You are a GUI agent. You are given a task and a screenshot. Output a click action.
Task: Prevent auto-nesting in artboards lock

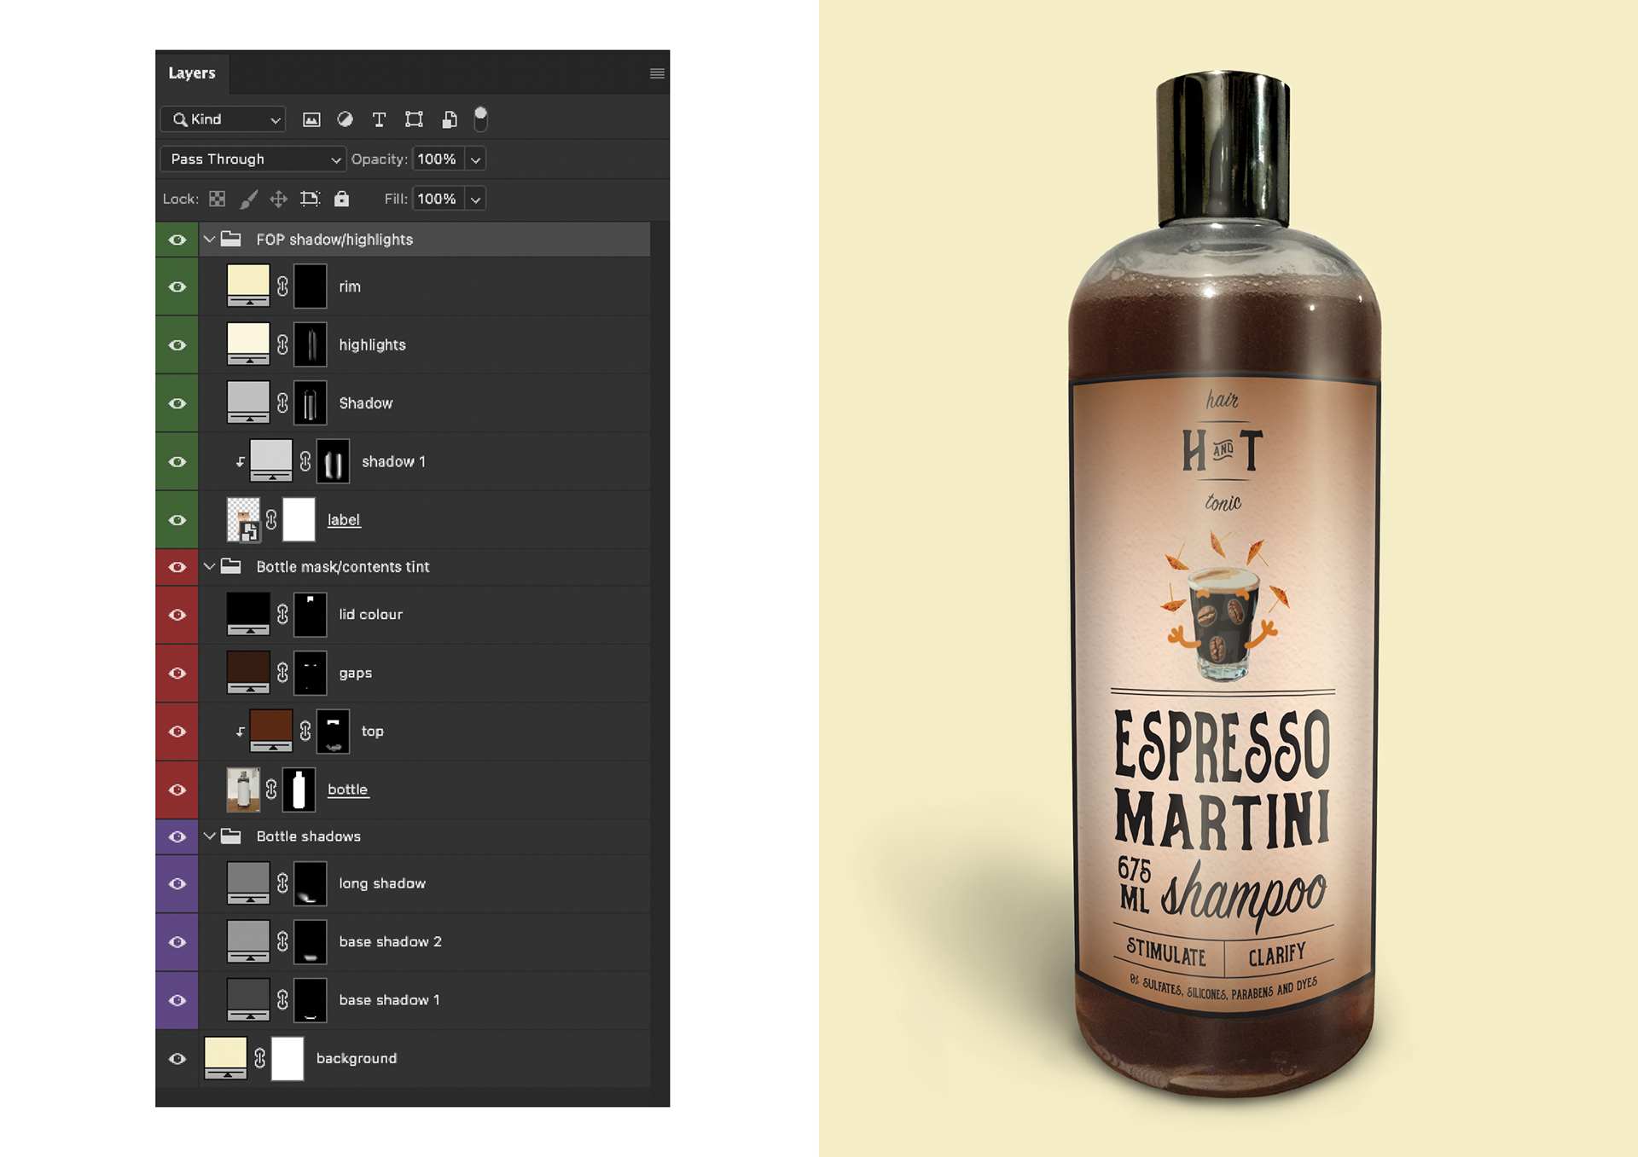point(310,199)
